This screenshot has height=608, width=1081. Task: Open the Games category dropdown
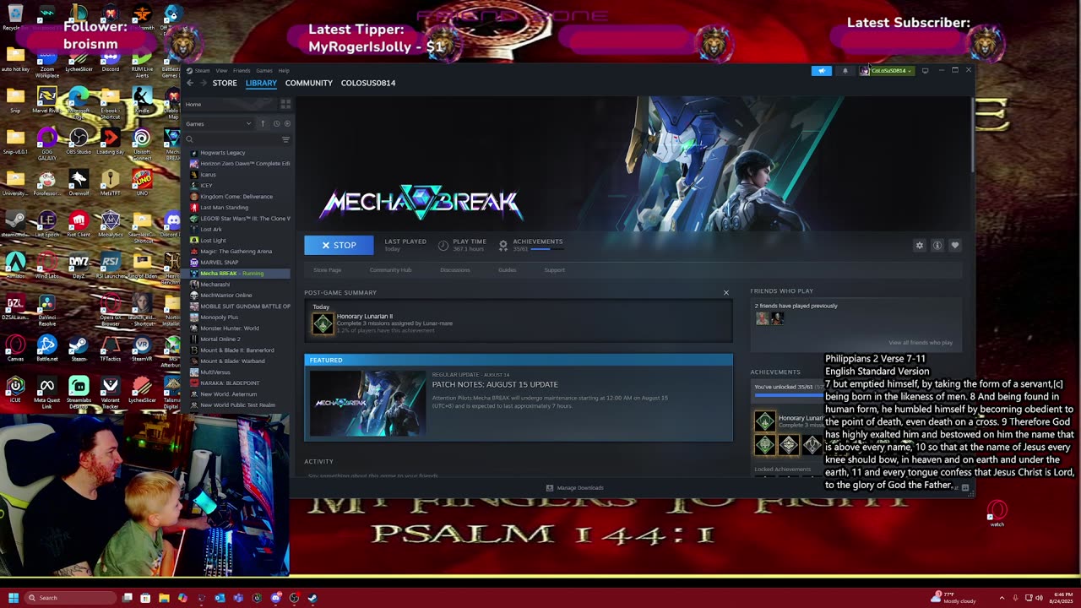220,123
